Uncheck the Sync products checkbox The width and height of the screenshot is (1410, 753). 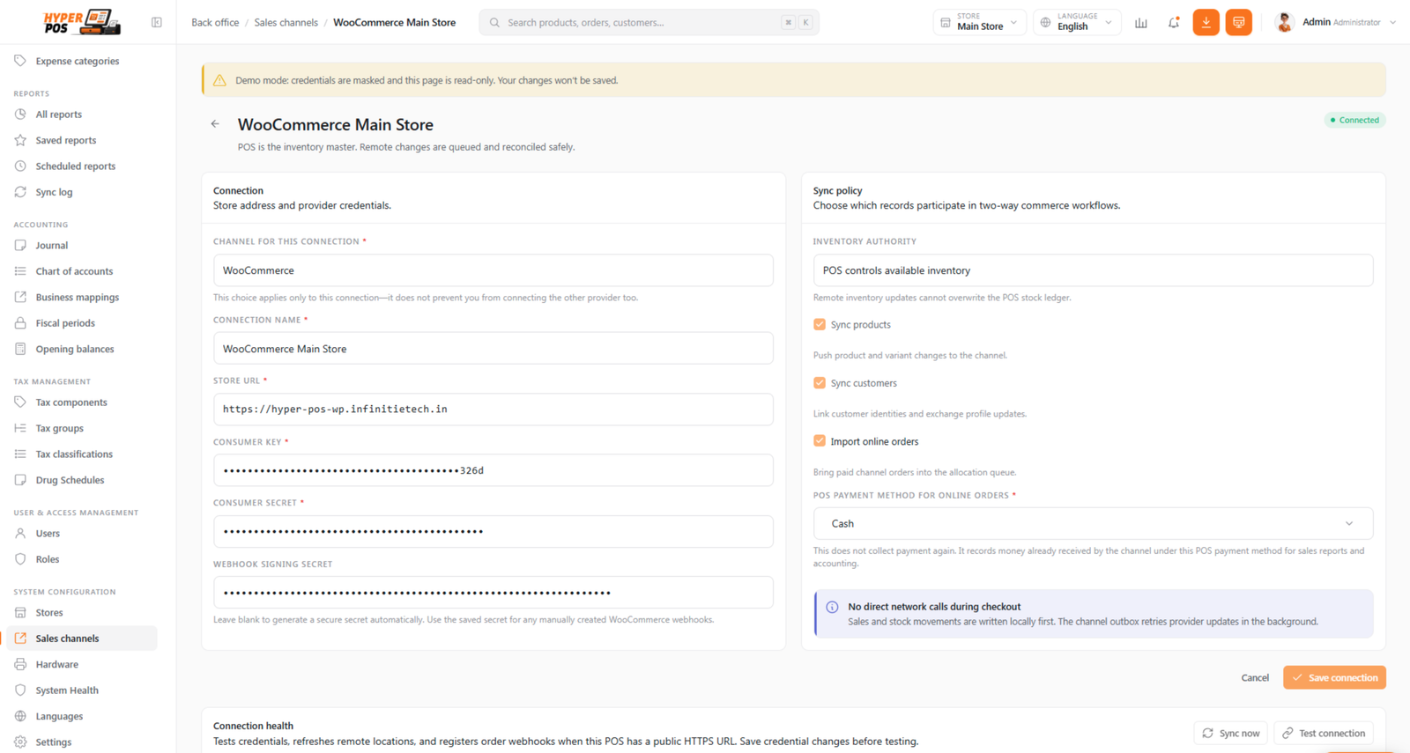[820, 324]
